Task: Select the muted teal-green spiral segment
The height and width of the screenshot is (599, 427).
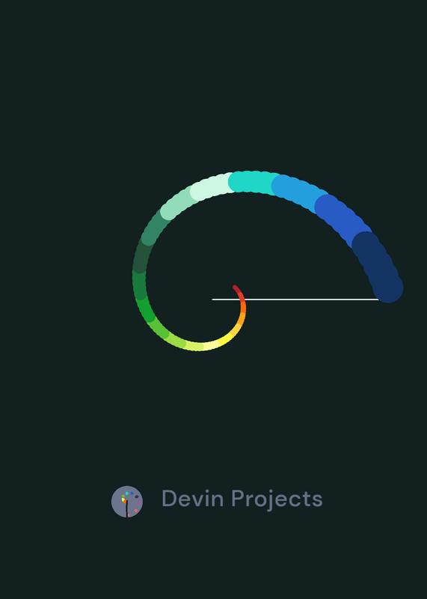Action: point(154,228)
